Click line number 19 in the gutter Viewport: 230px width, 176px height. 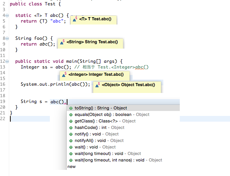click(x=3, y=101)
